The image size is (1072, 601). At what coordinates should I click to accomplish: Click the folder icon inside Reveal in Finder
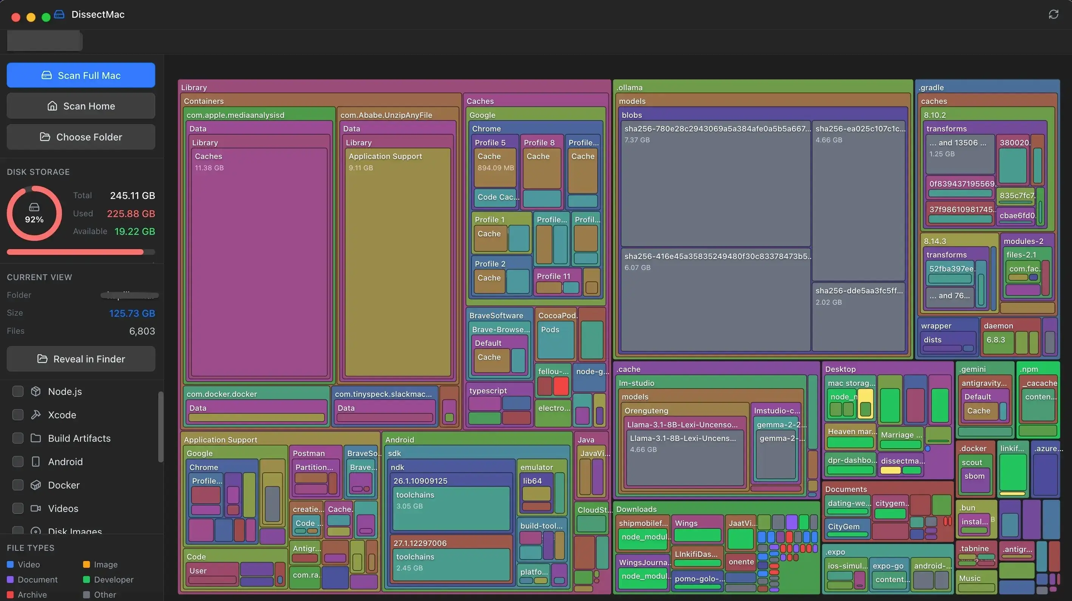pos(43,359)
